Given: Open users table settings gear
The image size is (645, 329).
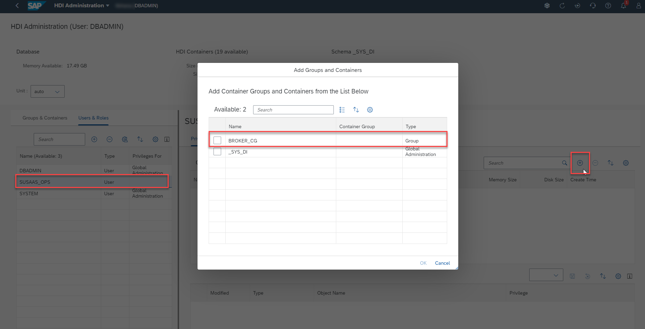Looking at the screenshot, I should click(x=155, y=139).
